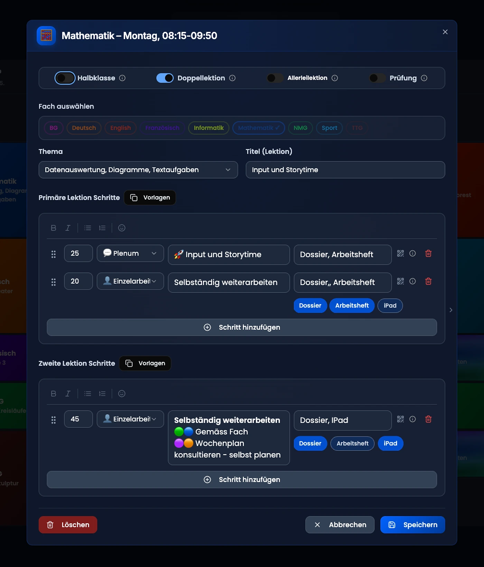Open QR code for 45-minute step
This screenshot has width=484, height=567.
[x=400, y=419]
